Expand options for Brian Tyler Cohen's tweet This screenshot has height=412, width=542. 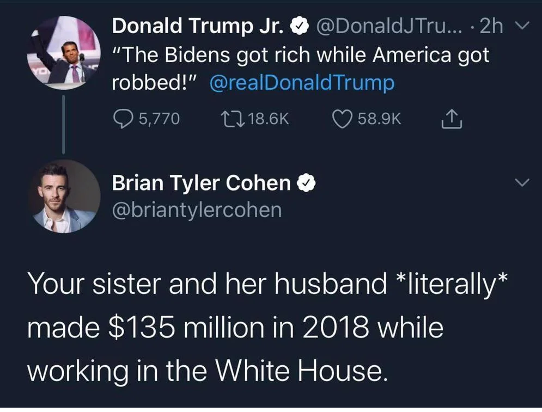pos(521,184)
